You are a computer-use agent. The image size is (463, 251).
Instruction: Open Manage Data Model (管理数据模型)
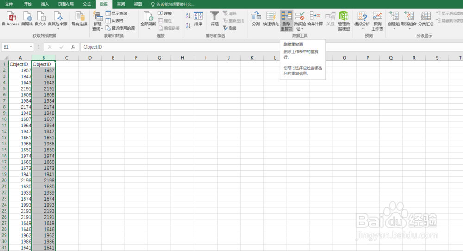point(344,21)
